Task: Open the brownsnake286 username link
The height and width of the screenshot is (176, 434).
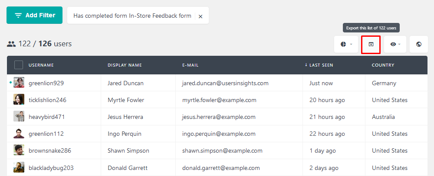Action: 50,150
